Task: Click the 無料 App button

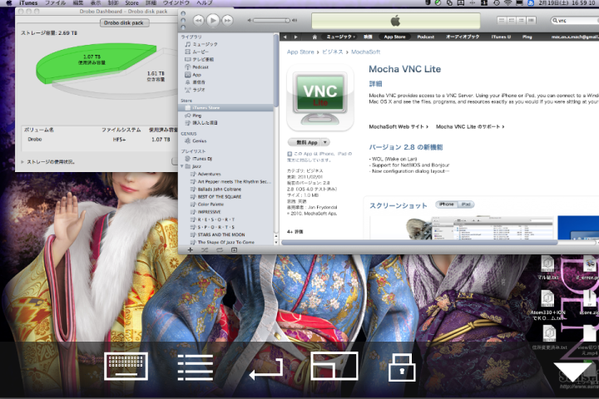Action: (304, 142)
